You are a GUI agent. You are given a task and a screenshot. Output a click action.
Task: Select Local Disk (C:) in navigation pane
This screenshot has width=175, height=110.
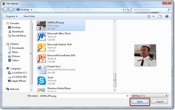(x=19, y=73)
